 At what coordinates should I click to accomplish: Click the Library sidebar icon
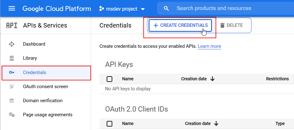pyautogui.click(x=12, y=58)
